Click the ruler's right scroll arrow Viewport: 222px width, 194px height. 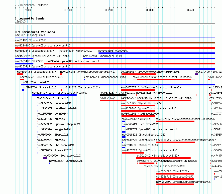click(214, 8)
